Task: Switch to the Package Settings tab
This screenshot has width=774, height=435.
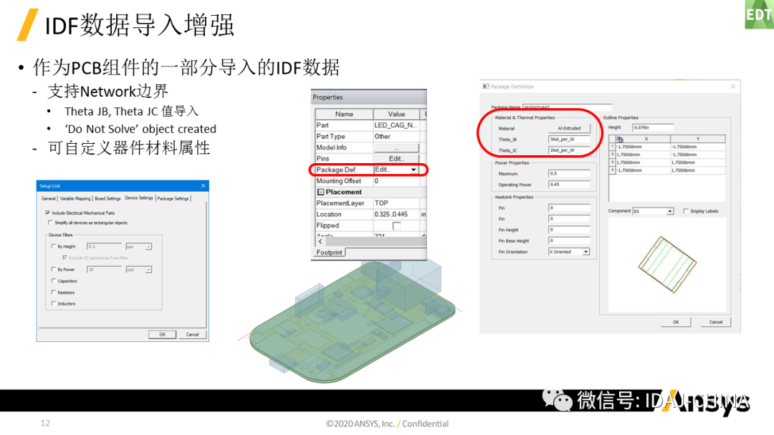Action: pyautogui.click(x=173, y=198)
